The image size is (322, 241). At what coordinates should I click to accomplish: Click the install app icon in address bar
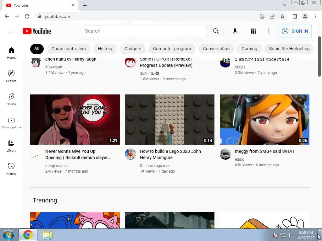[262, 16]
